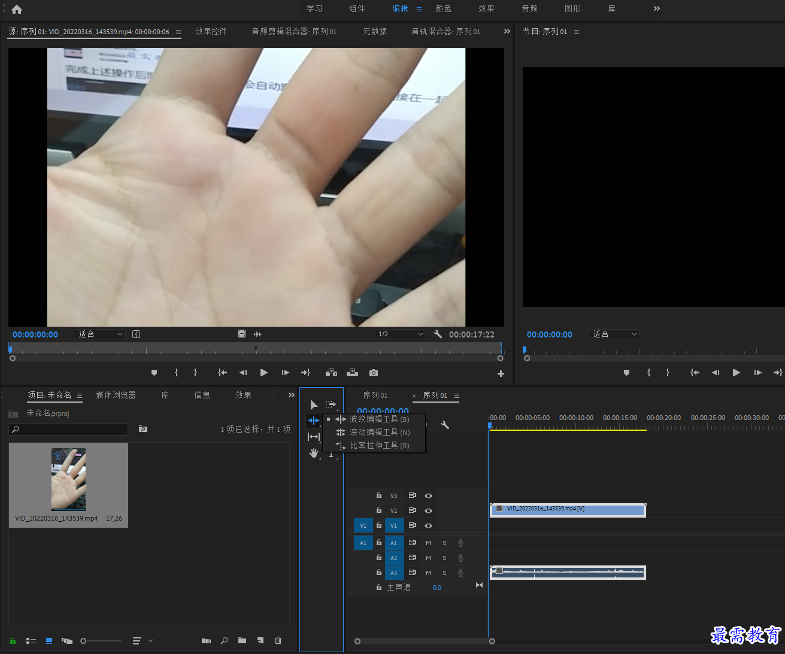Expand project panel group overflow chevrons
The height and width of the screenshot is (654, 785).
pyautogui.click(x=292, y=396)
